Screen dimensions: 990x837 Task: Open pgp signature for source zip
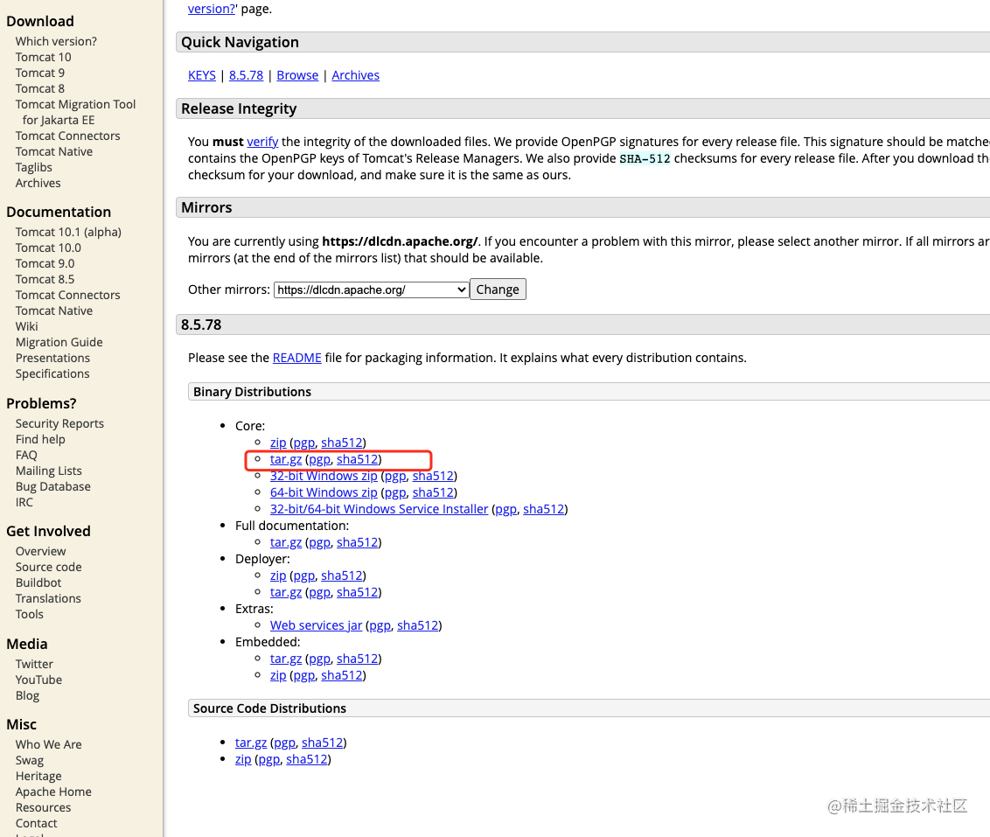[x=269, y=759]
